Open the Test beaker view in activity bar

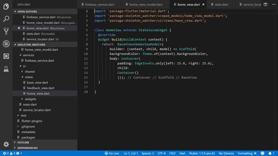[x=6, y=69]
